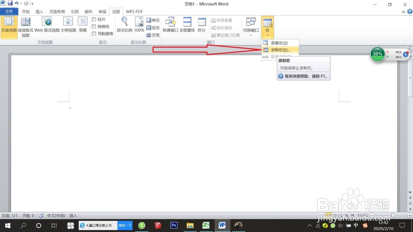The width and height of the screenshot is (413, 232).
Task: Click the 中文(中国) language indicator
Action: point(56,215)
